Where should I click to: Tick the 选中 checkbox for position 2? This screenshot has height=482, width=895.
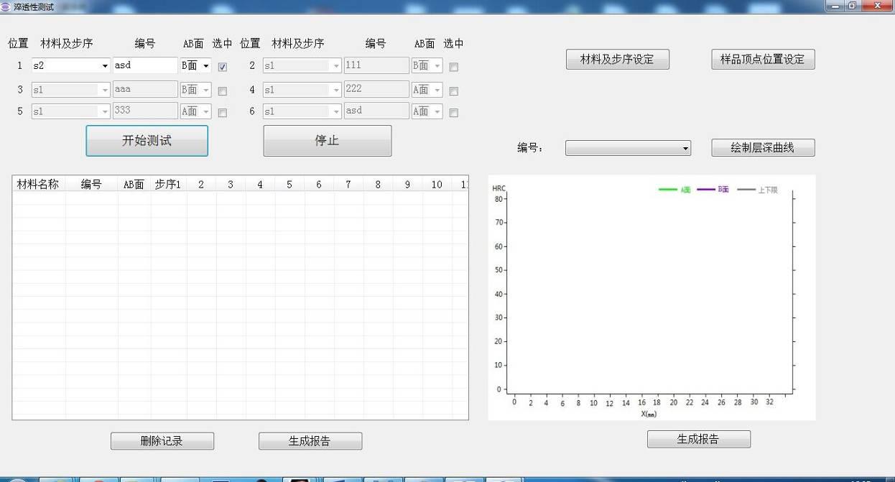click(x=453, y=67)
